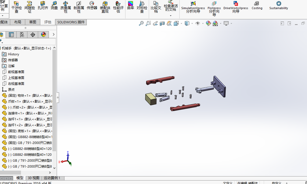Select (固定) 底板<1> component

tap(27, 131)
